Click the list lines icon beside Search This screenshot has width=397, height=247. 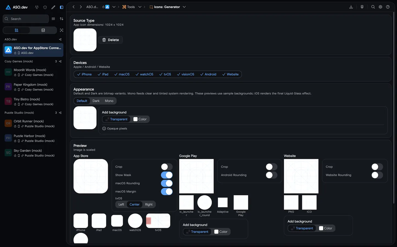coord(53,19)
